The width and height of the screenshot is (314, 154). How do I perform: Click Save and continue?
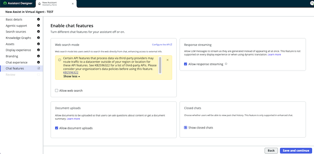(x=296, y=151)
